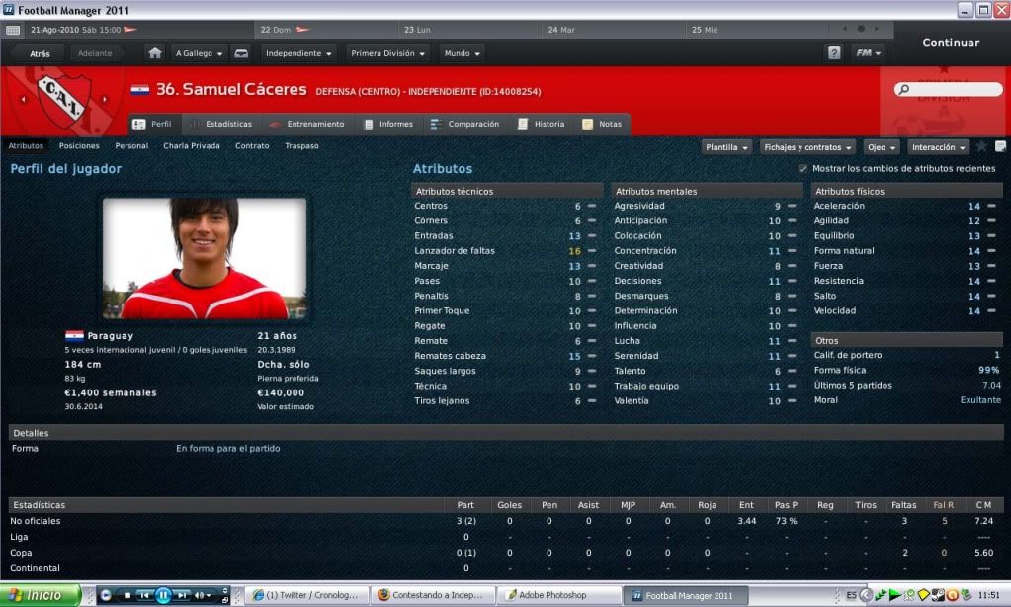1011x607 pixels.
Task: Click the Exultante moral value
Action: click(x=980, y=400)
